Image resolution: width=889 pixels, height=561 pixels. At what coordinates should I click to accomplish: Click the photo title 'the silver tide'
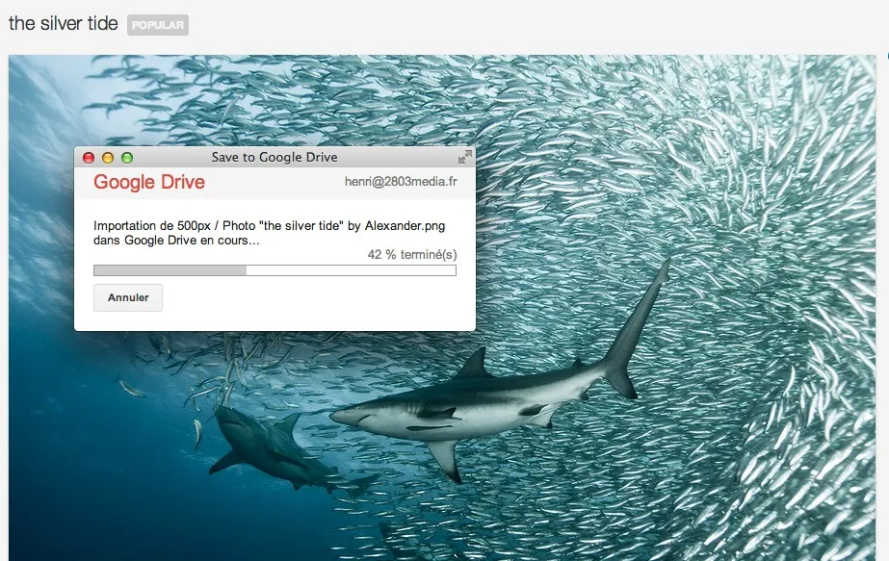point(64,23)
